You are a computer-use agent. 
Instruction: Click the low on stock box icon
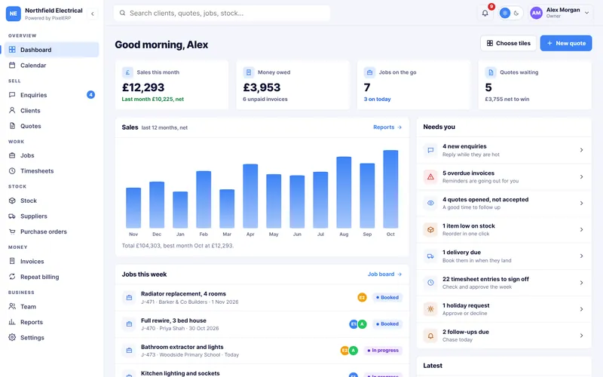click(430, 230)
